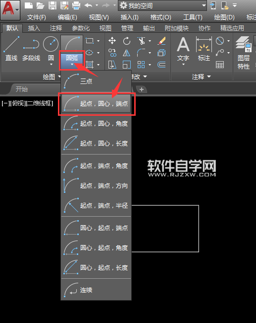This screenshot has height=323, width=256.
Task: Click the 文字 text tool
Action: [183, 49]
